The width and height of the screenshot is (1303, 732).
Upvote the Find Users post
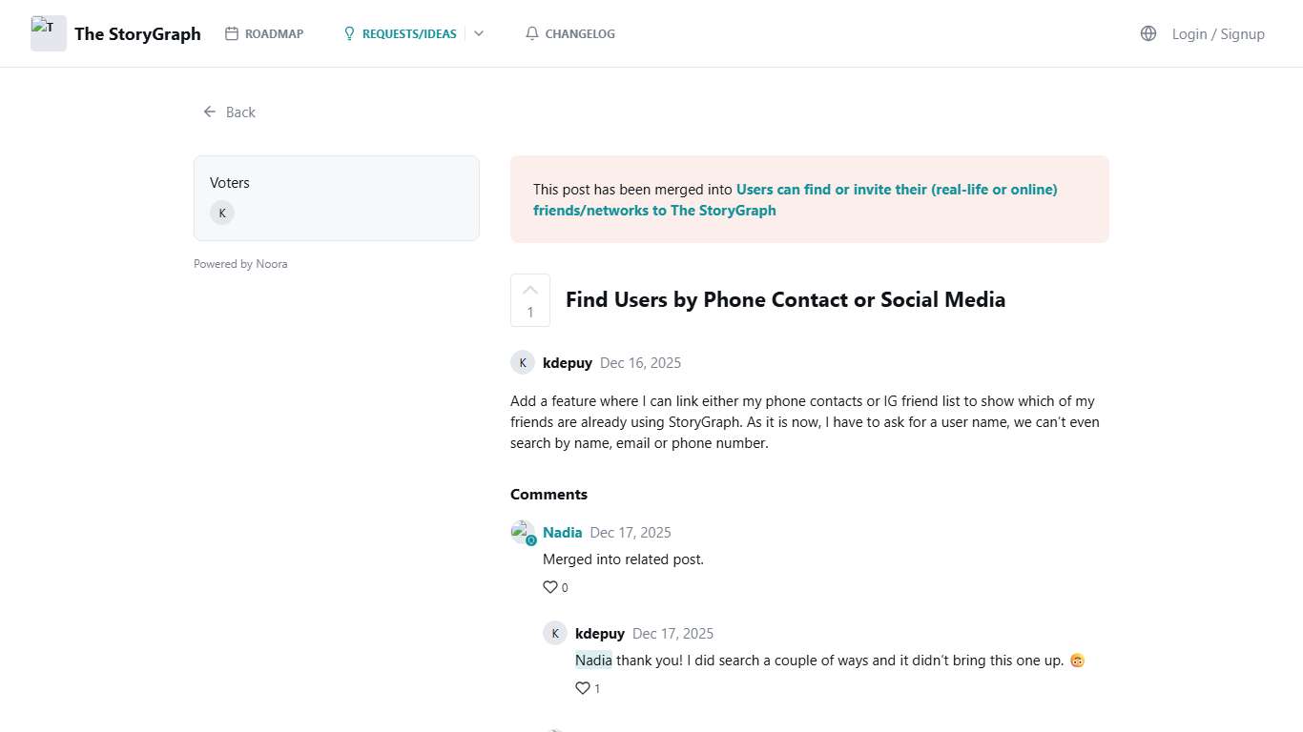point(529,290)
